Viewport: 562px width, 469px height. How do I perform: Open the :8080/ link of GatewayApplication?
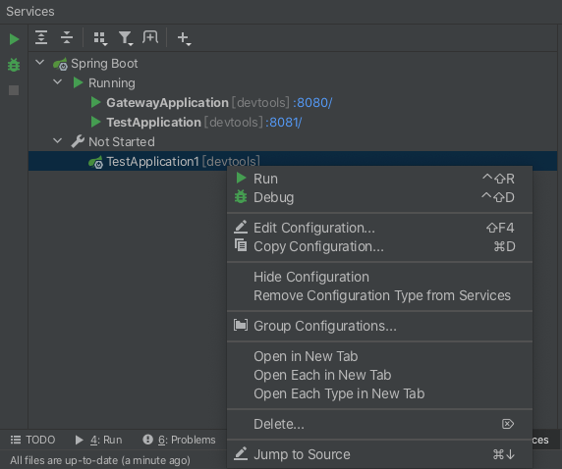point(312,103)
